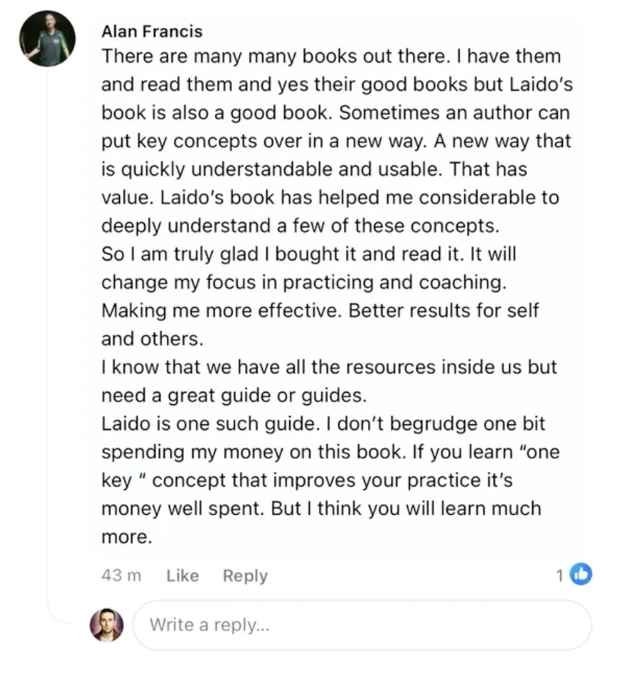Select line deeply understand a few of these concepts
Viewport: 624px width, 682px height.
pyautogui.click(x=301, y=226)
